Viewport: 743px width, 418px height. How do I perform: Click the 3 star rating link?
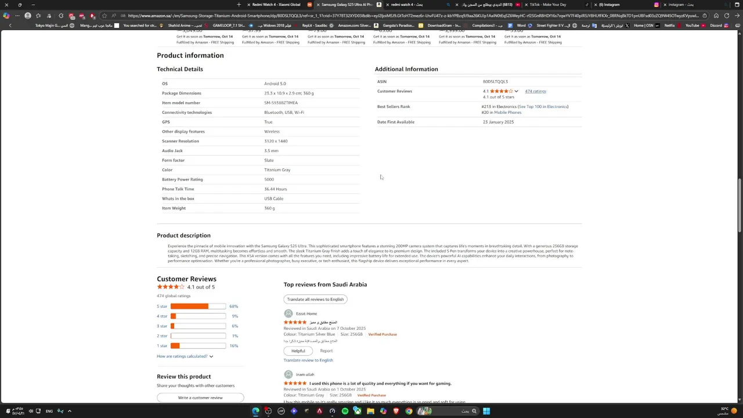162,326
